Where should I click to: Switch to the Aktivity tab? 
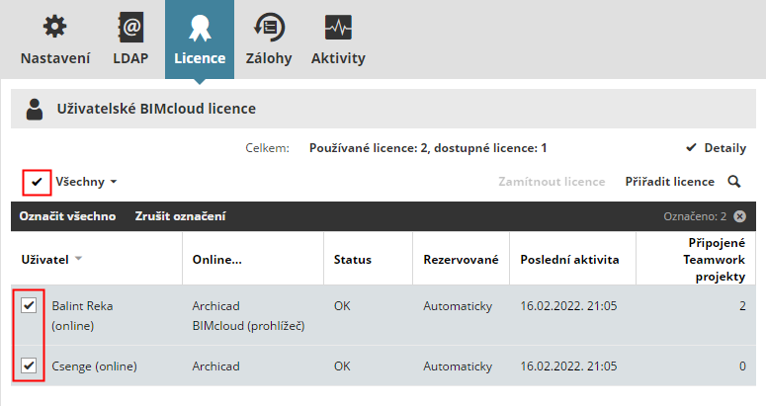pos(338,58)
